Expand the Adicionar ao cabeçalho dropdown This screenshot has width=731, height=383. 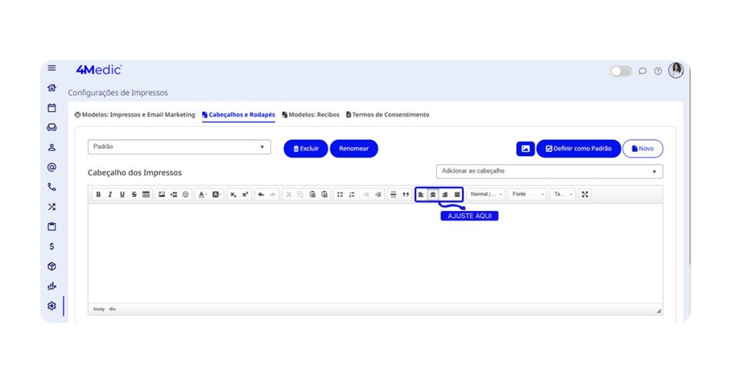(x=549, y=171)
